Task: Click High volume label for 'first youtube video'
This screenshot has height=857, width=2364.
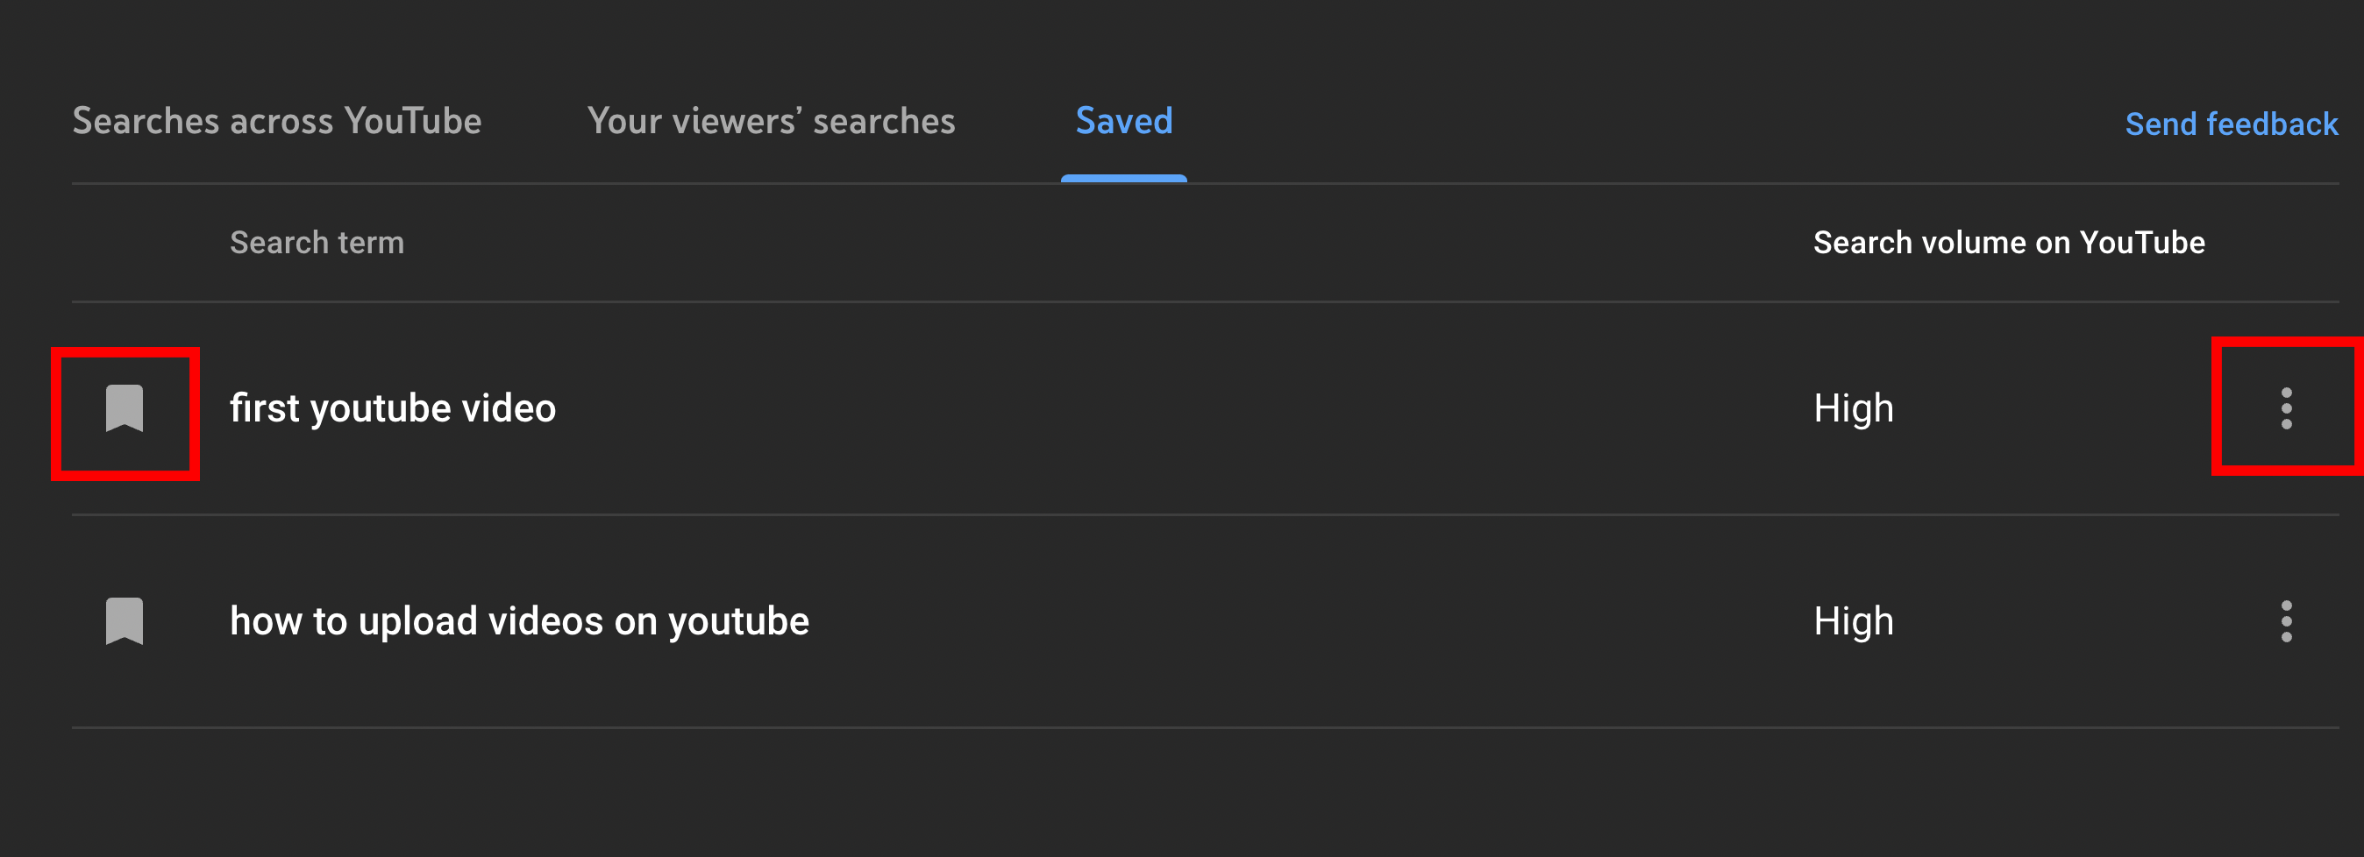Action: coord(1853,408)
